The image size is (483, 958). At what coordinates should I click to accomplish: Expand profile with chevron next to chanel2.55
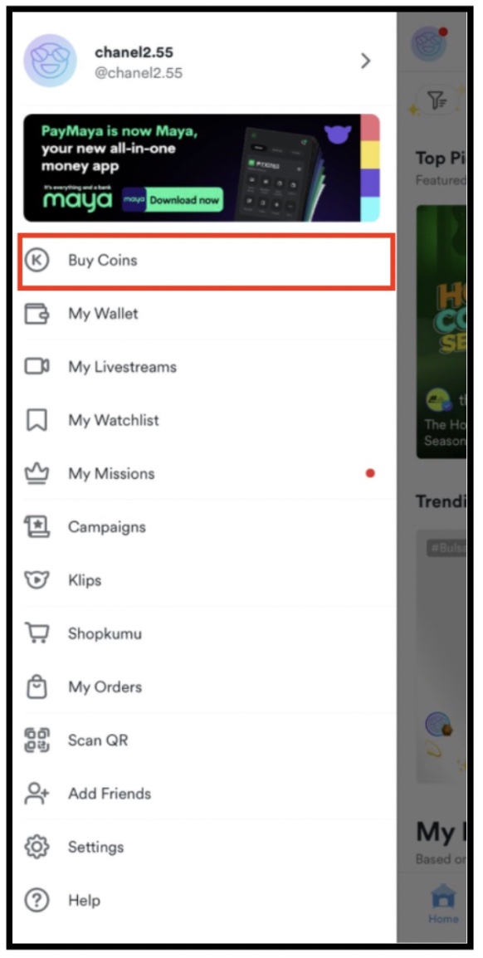366,61
